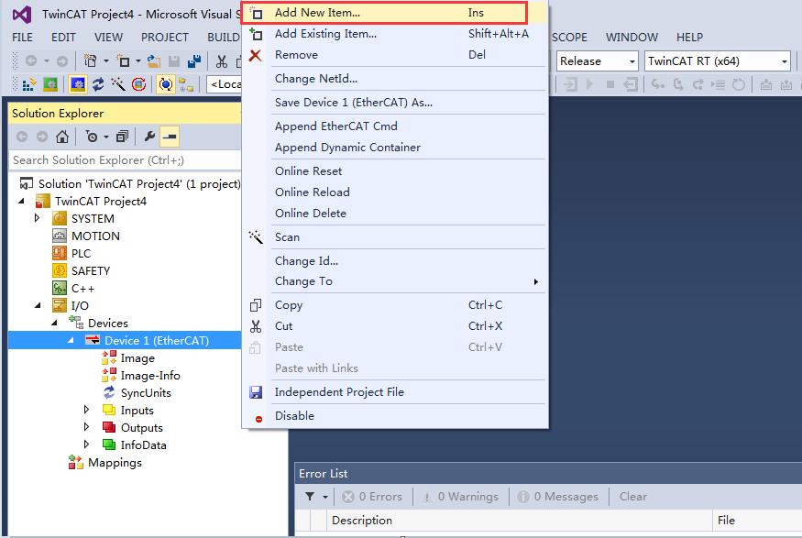
Task: Click the Open File toolbar icon
Action: click(153, 60)
